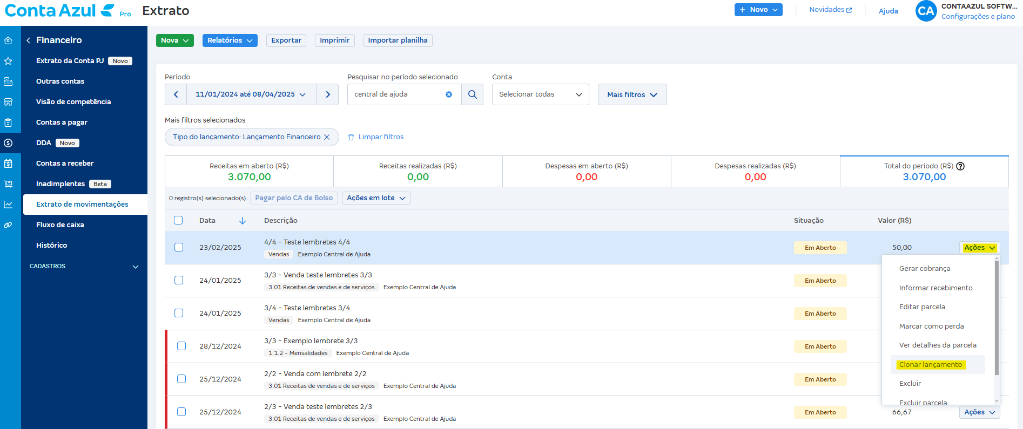The height and width of the screenshot is (429, 1023).
Task: Select Informar recebimento in the actions menu
Action: click(935, 288)
